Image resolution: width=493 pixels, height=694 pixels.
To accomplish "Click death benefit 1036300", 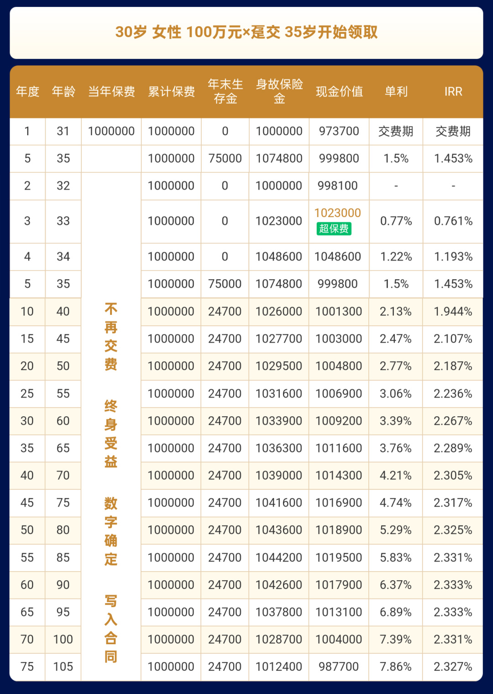I will pos(279,448).
